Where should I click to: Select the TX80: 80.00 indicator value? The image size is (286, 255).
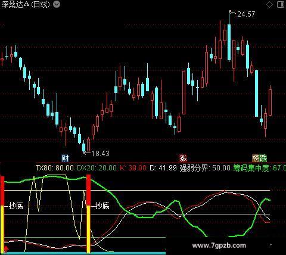[55, 168]
